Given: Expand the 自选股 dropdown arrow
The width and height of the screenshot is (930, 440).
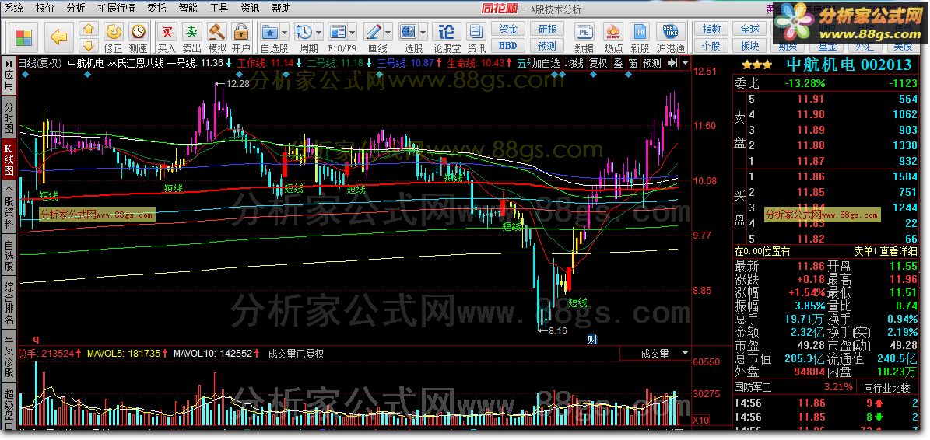Looking at the screenshot, I should click(284, 32).
